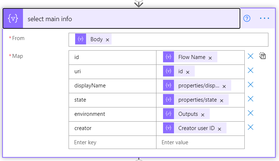Click the Select action filter icon
Image resolution: width=279 pixels, height=161 pixels.
(x=13, y=19)
